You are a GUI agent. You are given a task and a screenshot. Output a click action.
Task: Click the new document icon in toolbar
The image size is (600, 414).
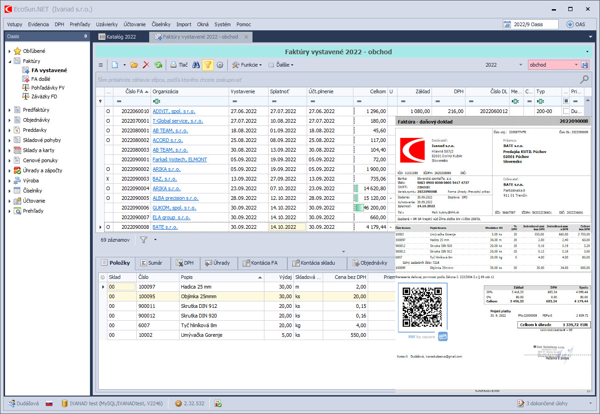coord(115,65)
